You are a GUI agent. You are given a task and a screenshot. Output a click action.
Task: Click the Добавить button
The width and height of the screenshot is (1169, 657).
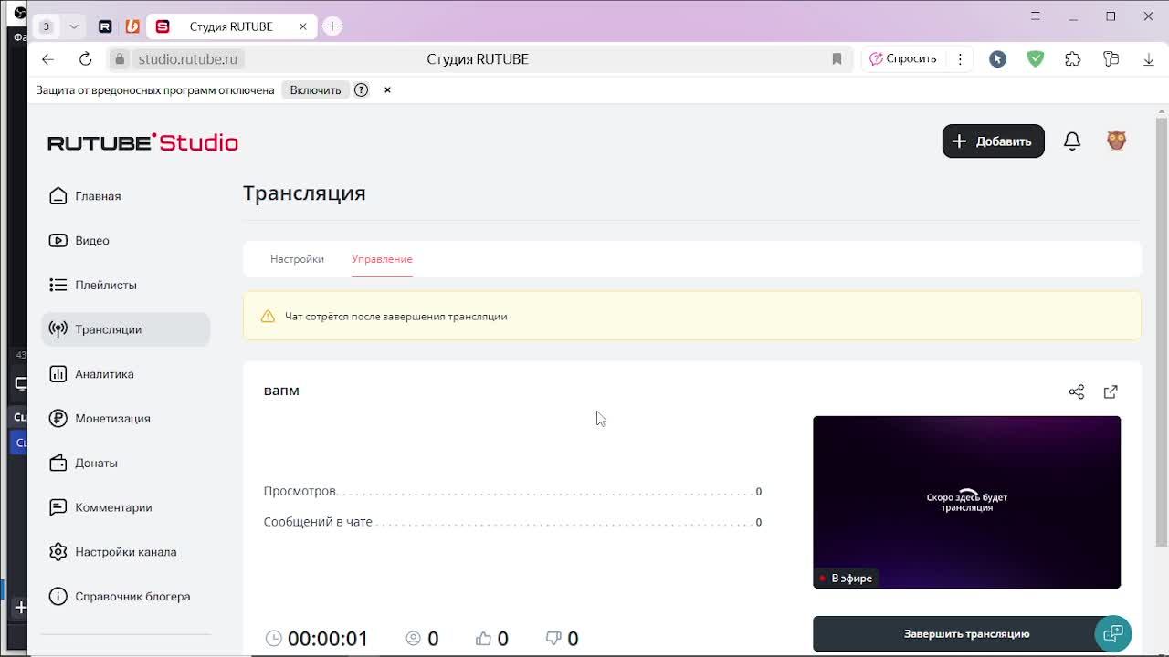(x=993, y=141)
